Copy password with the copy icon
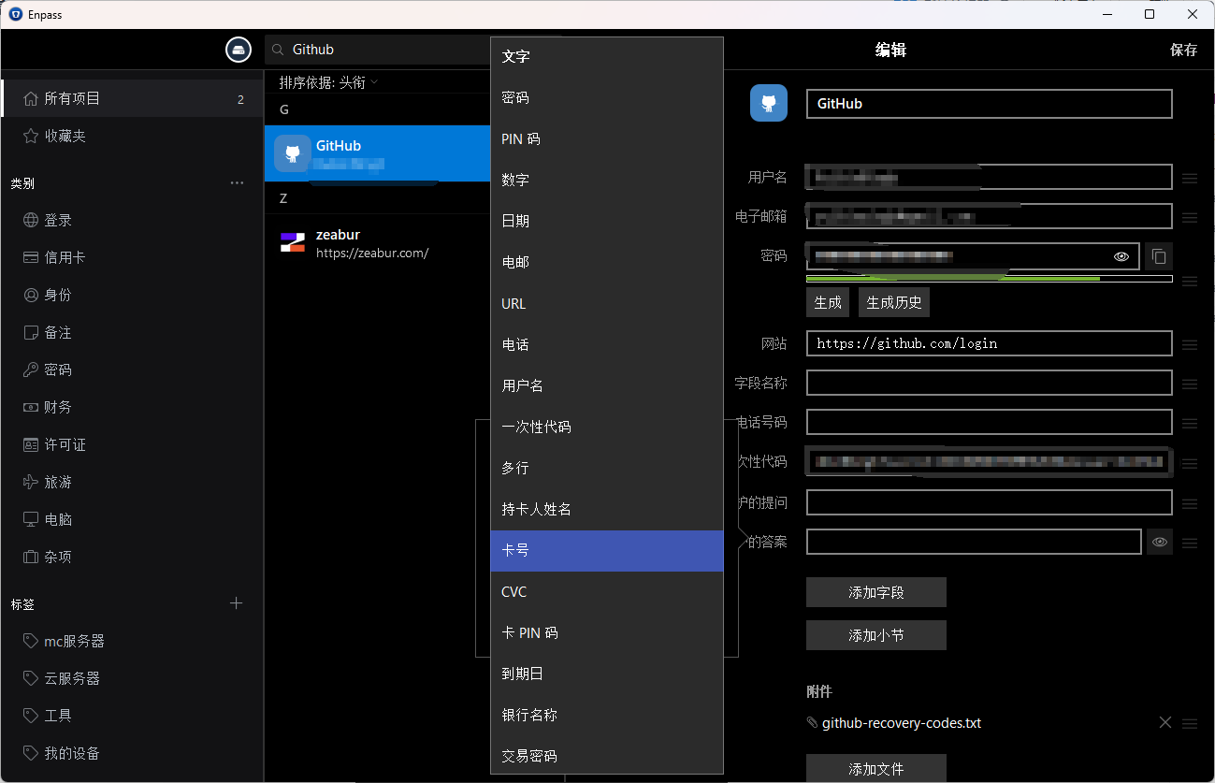 pos(1159,256)
